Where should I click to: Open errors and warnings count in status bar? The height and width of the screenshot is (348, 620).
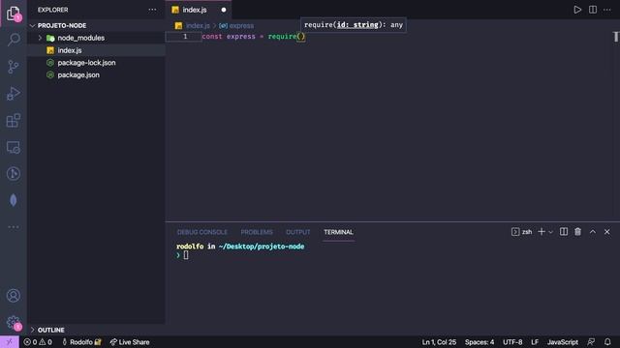pos(38,342)
